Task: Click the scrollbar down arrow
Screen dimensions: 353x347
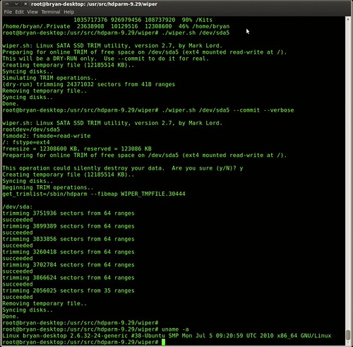Action: pos(348,343)
